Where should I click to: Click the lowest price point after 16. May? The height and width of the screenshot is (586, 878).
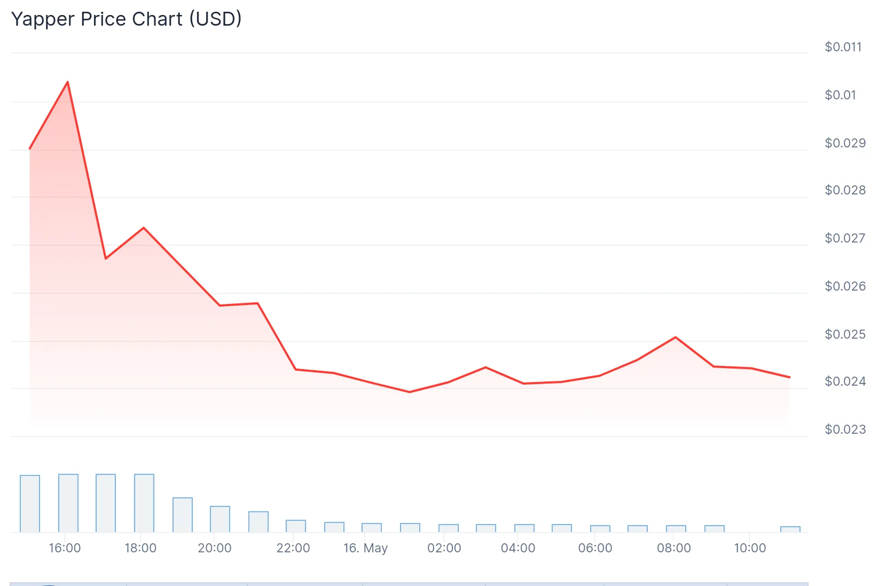[x=410, y=392]
